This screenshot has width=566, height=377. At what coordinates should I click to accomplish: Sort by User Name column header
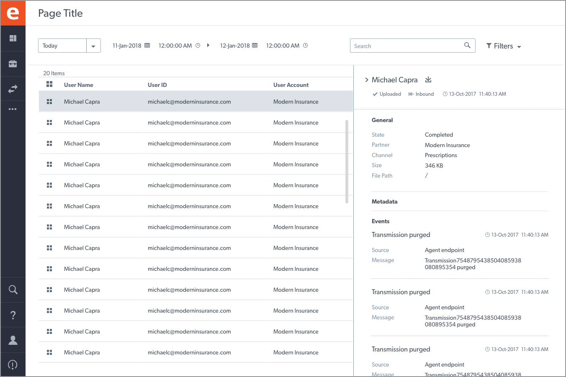[x=79, y=85]
